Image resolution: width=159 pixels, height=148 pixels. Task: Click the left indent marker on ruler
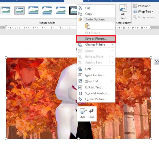coord(6,28)
